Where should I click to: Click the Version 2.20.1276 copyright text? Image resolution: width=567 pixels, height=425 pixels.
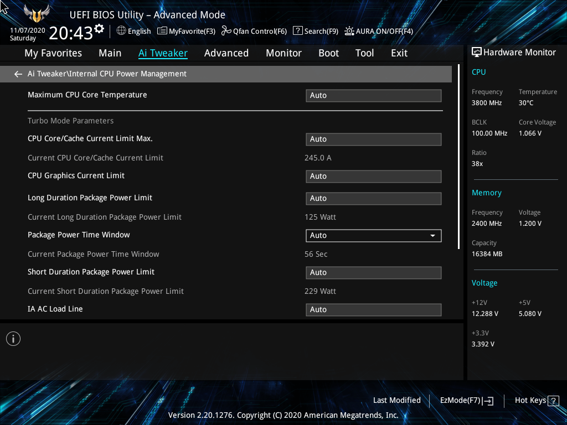pyautogui.click(x=283, y=415)
